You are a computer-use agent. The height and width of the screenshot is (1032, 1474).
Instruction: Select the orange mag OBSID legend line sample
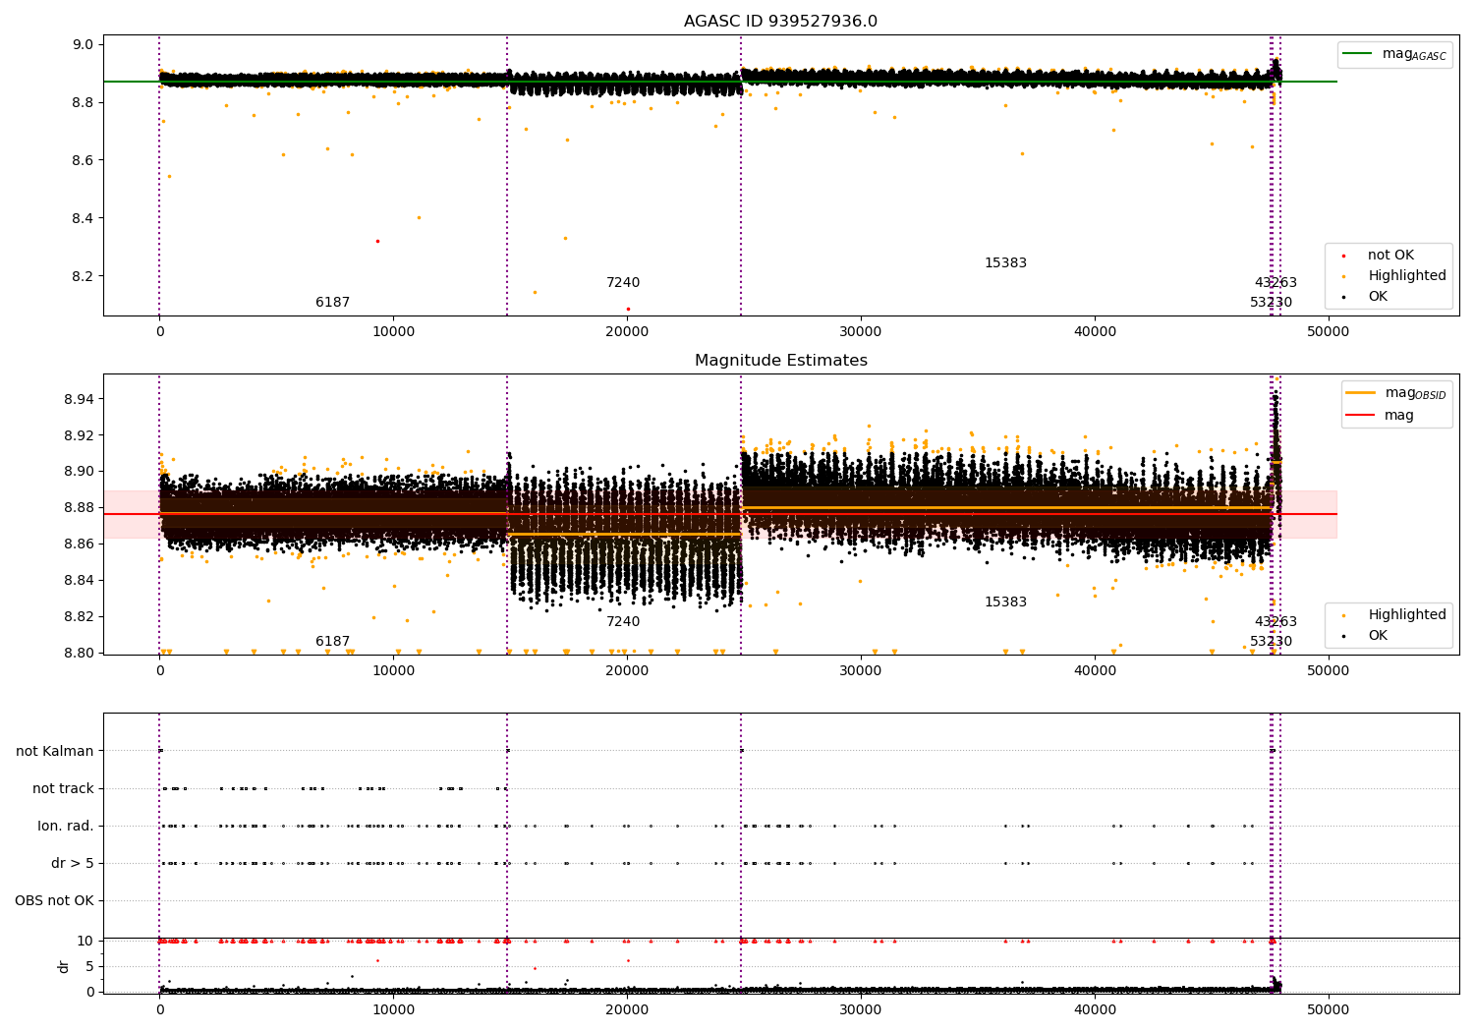pos(1360,393)
